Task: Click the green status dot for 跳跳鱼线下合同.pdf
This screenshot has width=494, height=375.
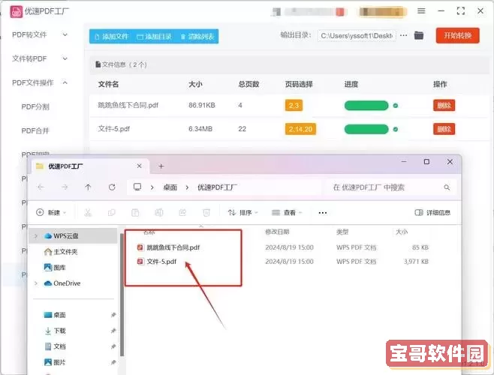Action: point(396,106)
